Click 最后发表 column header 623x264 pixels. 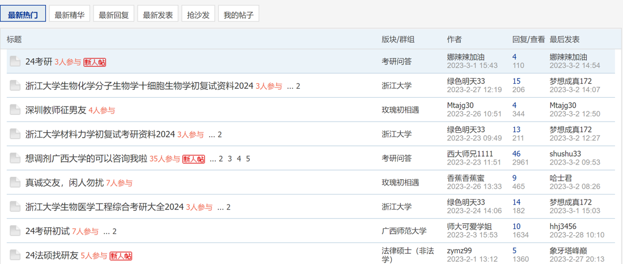[565, 39]
